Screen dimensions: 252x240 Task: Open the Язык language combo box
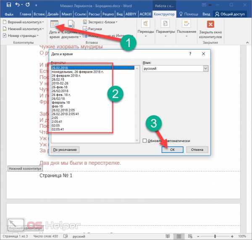tap(175, 69)
